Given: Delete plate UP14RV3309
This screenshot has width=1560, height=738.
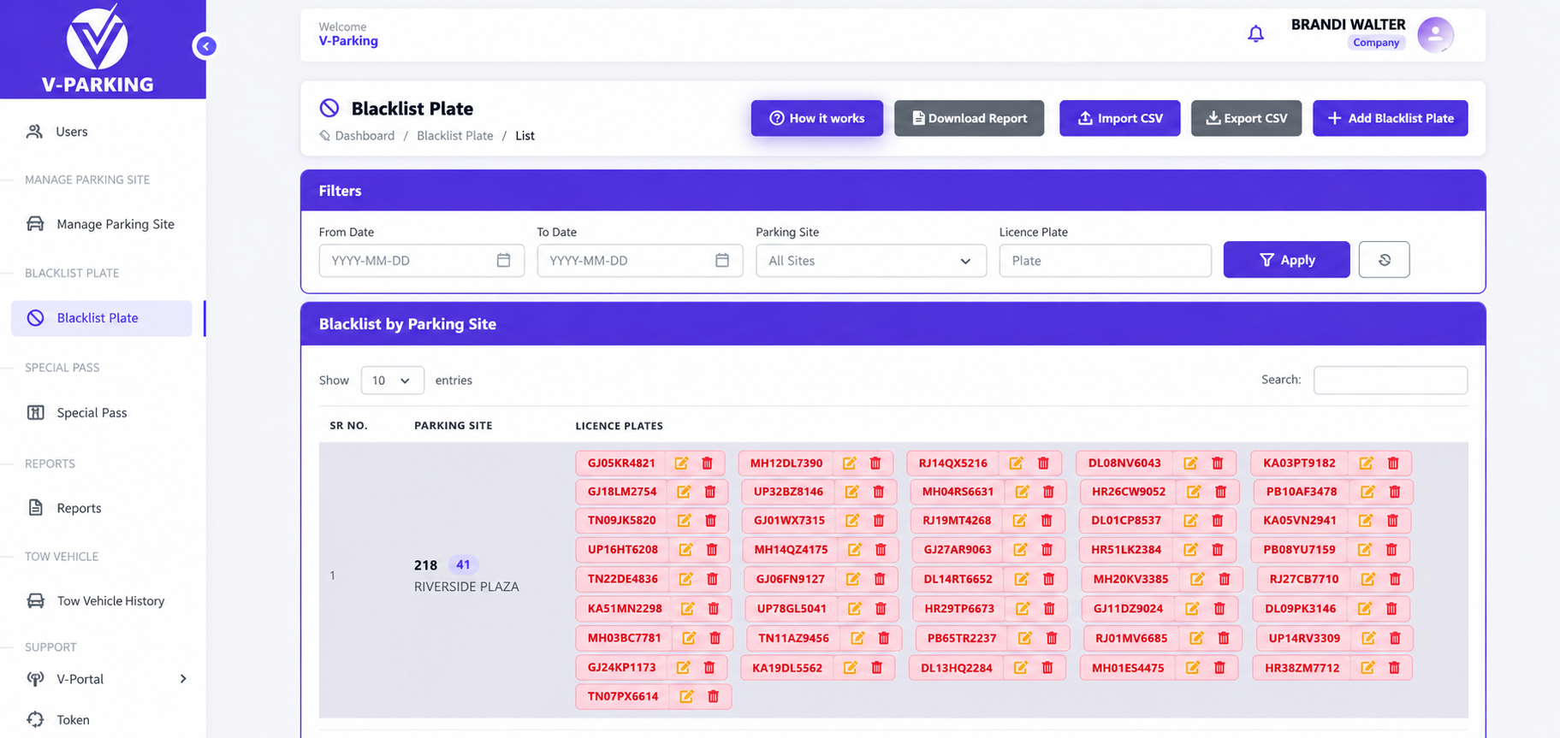Looking at the screenshot, I should (1395, 638).
